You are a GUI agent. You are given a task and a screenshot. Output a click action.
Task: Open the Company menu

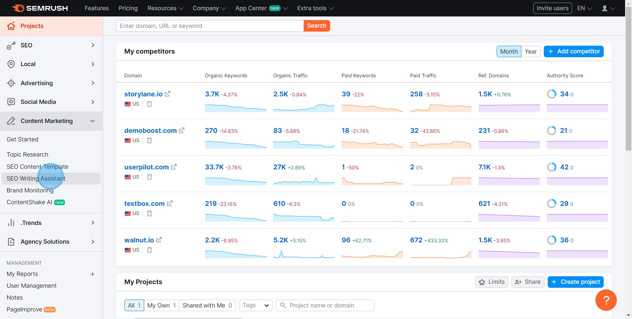tap(209, 8)
